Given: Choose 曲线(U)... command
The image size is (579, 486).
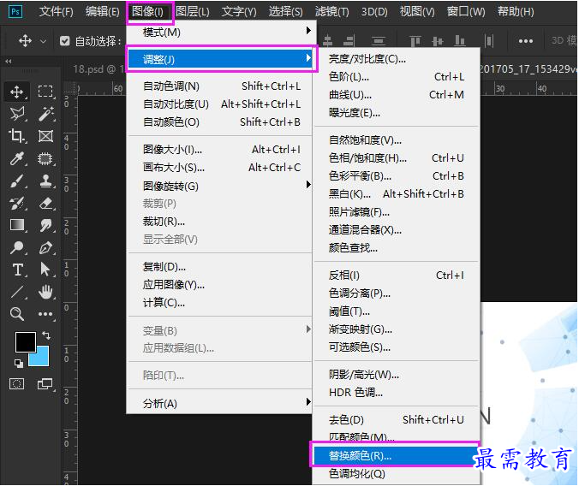Looking at the screenshot, I should click(x=396, y=95).
